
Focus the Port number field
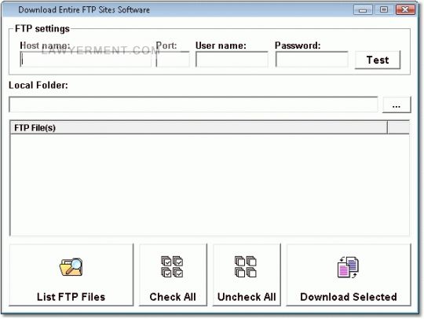(x=173, y=59)
